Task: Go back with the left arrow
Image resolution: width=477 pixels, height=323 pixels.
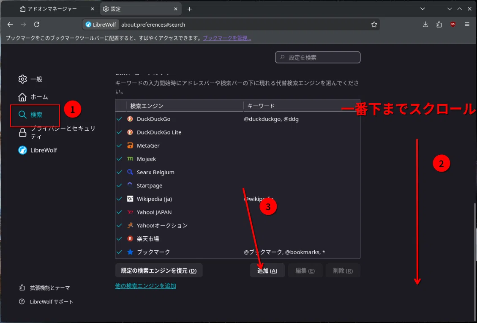Action: pos(10,25)
